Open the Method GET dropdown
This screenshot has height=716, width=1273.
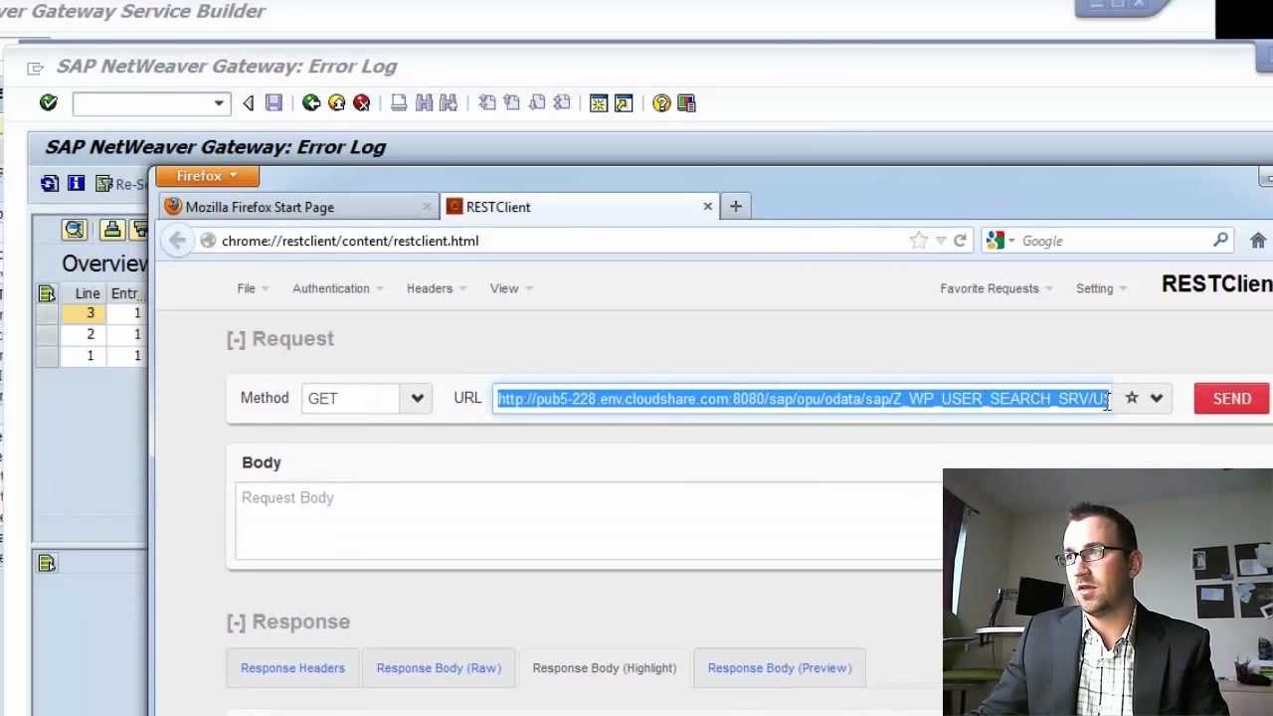pyautogui.click(x=366, y=399)
